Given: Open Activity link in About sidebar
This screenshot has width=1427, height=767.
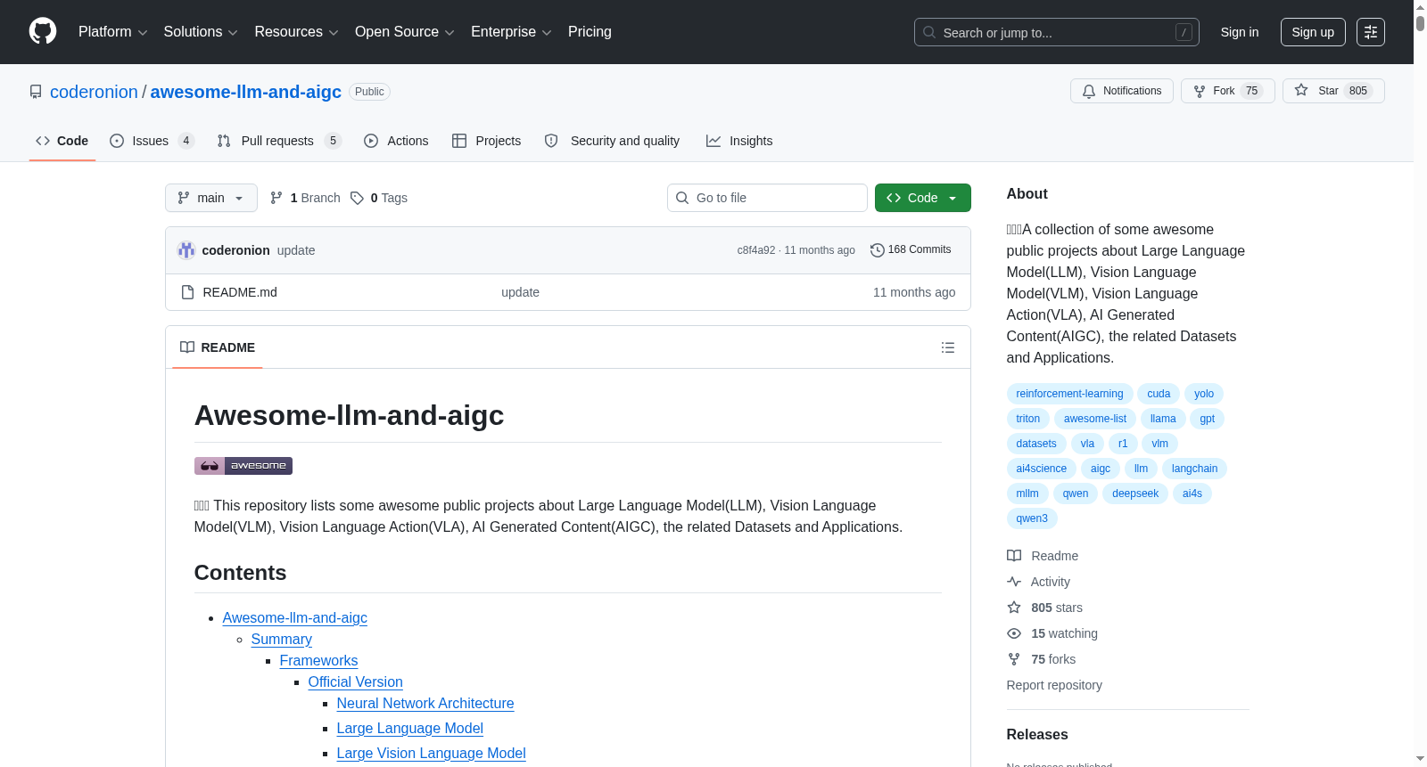Looking at the screenshot, I should tap(1038, 582).
